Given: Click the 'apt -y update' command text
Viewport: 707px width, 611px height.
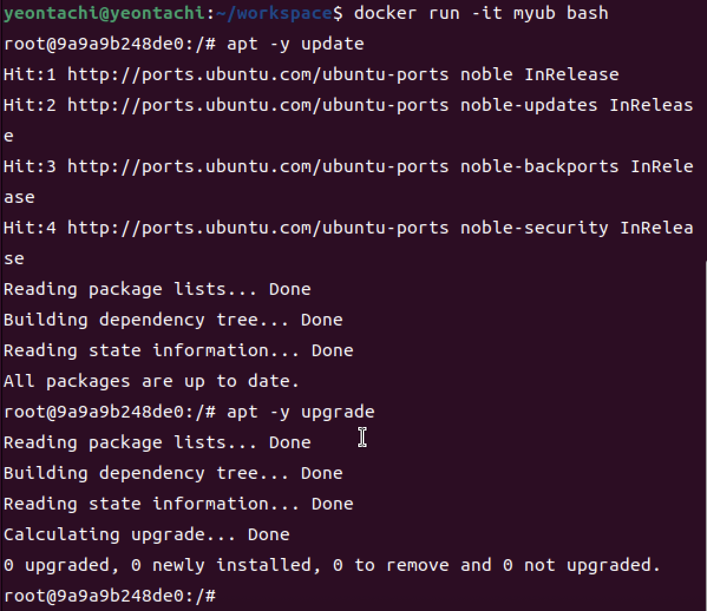Looking at the screenshot, I should click(295, 44).
